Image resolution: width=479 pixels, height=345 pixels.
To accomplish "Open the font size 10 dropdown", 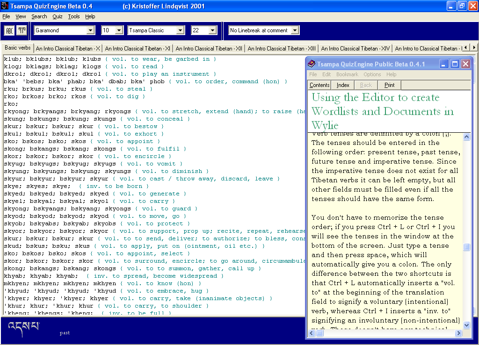I will pyautogui.click(x=119, y=30).
